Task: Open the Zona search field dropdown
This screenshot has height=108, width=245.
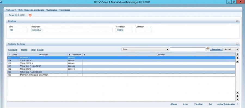Action: 167,49
